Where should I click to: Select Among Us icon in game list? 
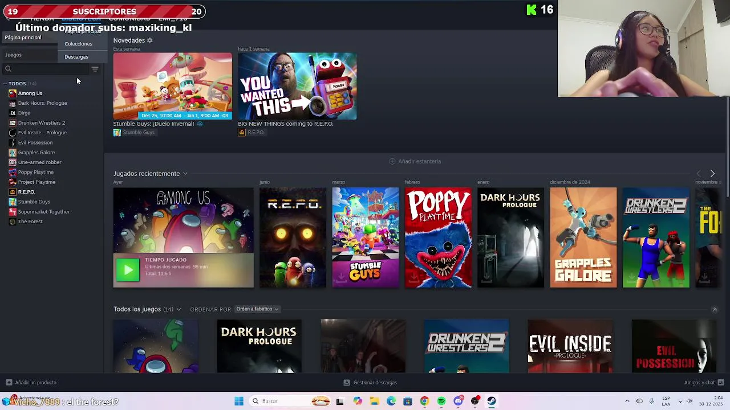pyautogui.click(x=13, y=93)
